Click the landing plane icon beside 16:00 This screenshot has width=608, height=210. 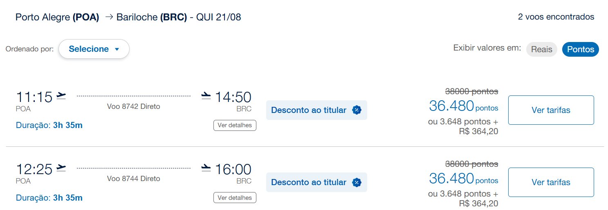pos(206,168)
